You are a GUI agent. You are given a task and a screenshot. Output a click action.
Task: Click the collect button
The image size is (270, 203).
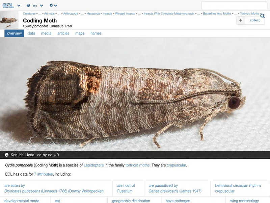tap(250, 20)
